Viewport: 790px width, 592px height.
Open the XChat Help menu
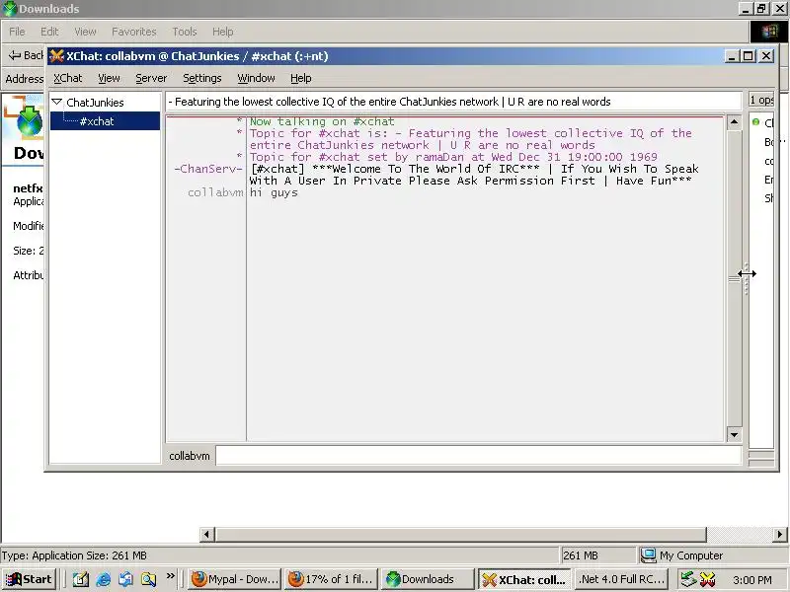coord(301,78)
